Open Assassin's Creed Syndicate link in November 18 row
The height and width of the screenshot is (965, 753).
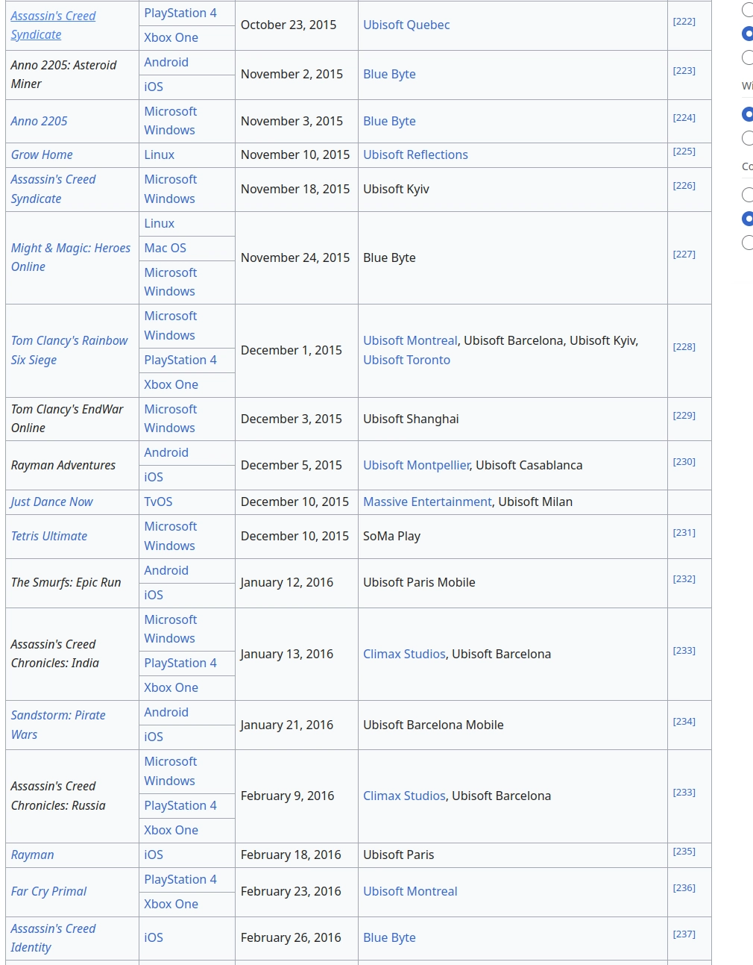tap(53, 189)
